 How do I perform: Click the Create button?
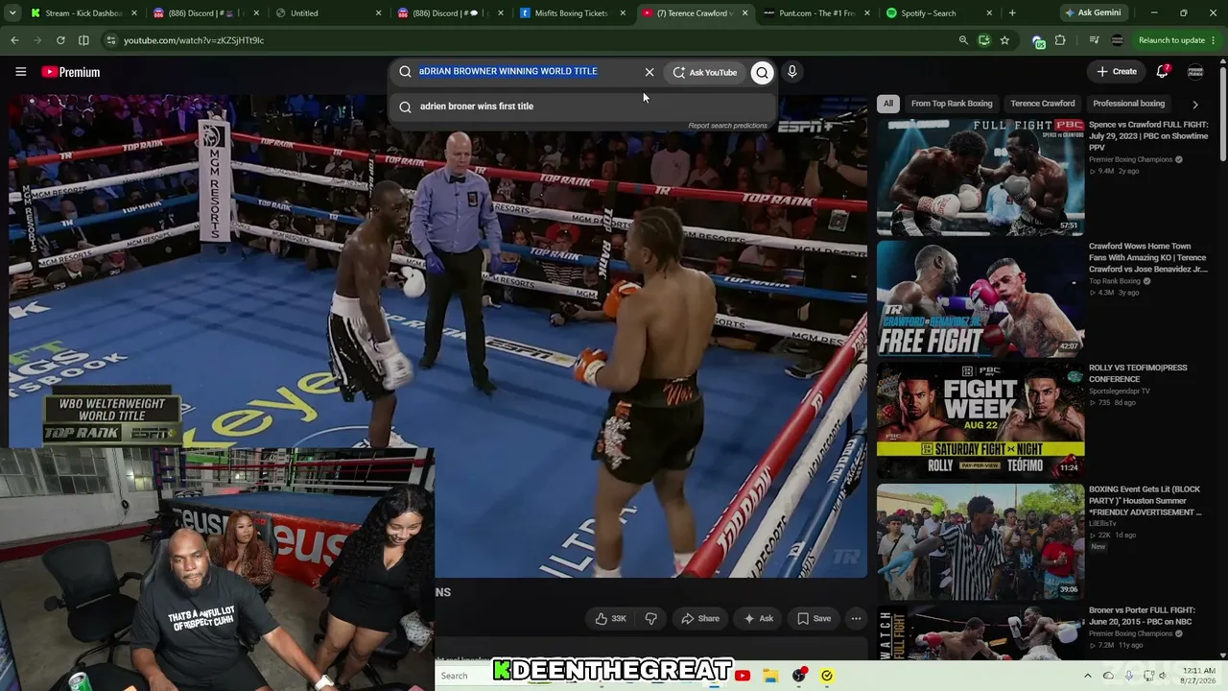click(x=1117, y=72)
